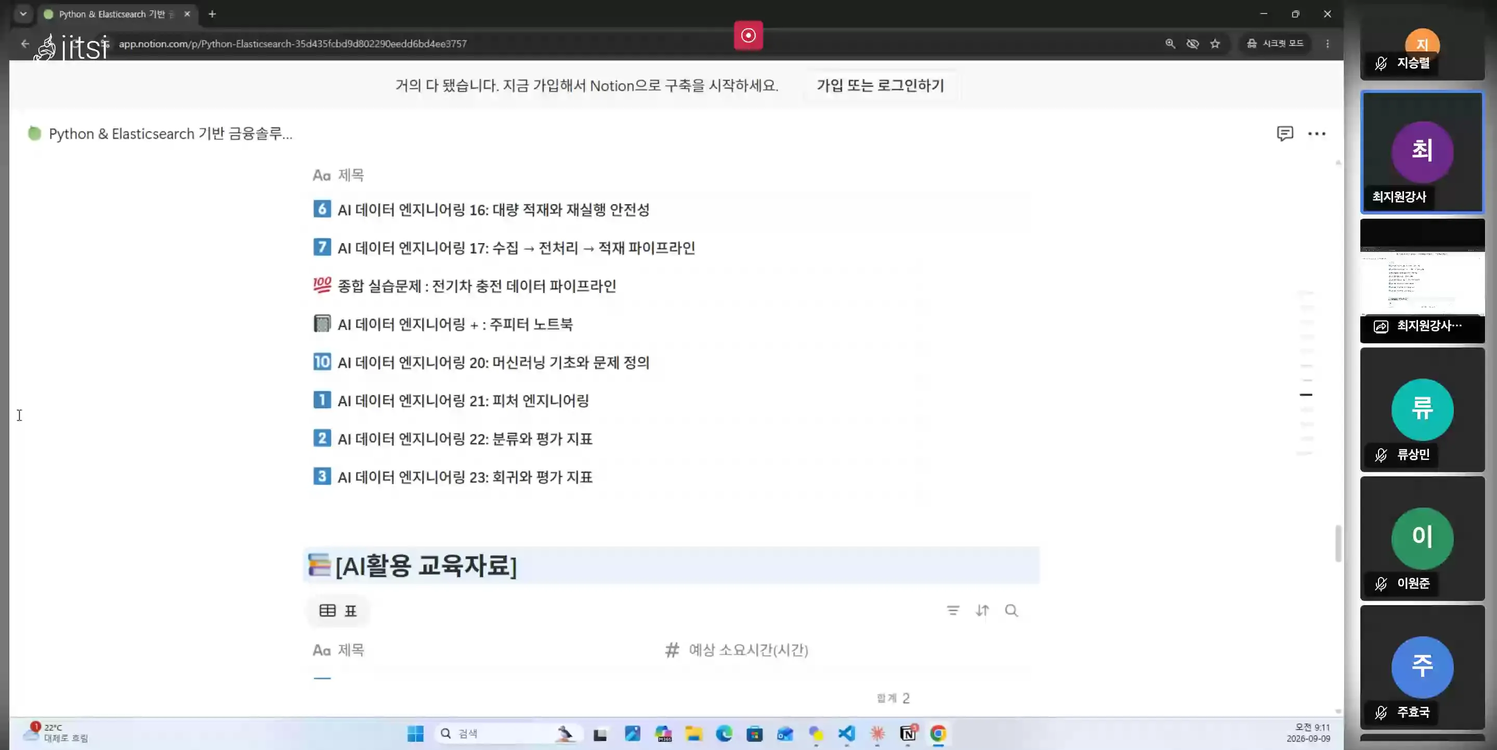Screen dimensions: 1497x750
Task: Go back with browser back arrow
Action: (24, 44)
